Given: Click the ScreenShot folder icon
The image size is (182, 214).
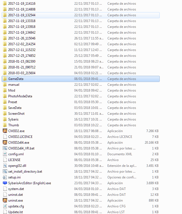Looking at the screenshot, I should 5,114.
